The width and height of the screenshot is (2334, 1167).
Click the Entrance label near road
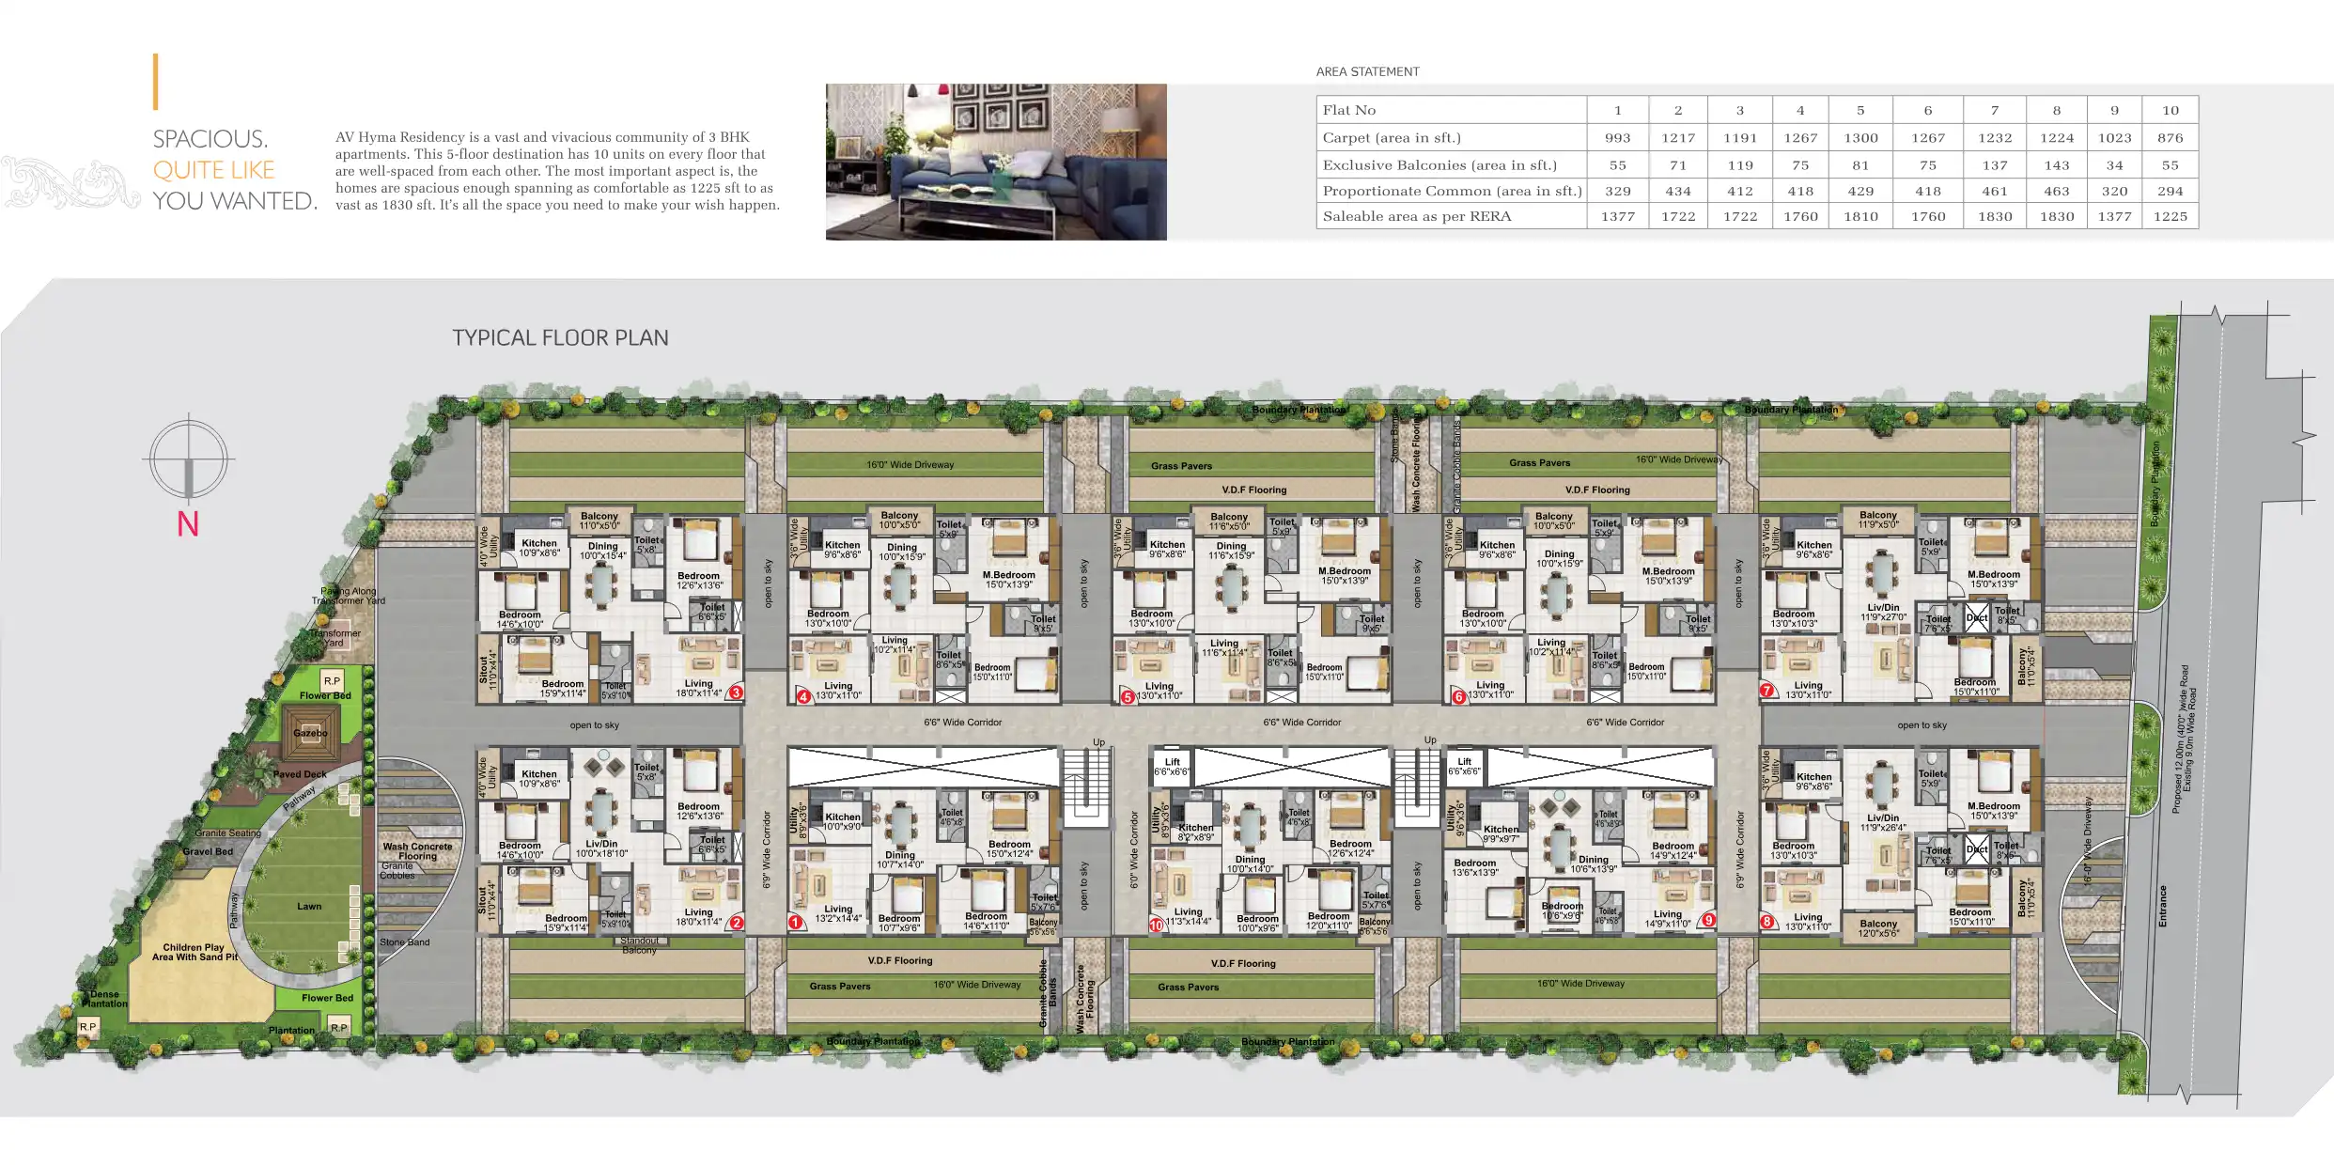click(2162, 906)
